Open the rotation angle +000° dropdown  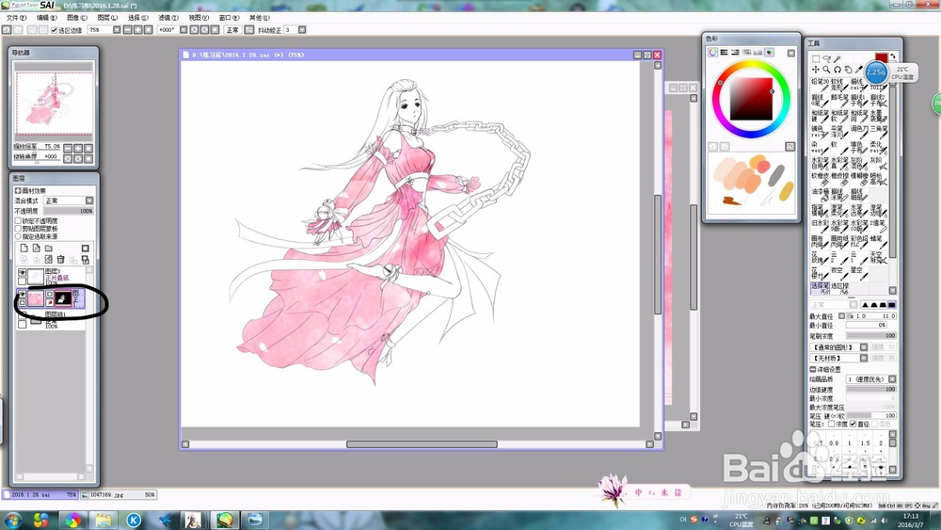[183, 29]
